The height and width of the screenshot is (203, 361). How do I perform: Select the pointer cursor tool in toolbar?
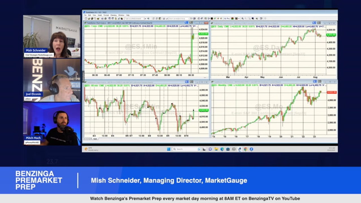(x=250, y=19)
